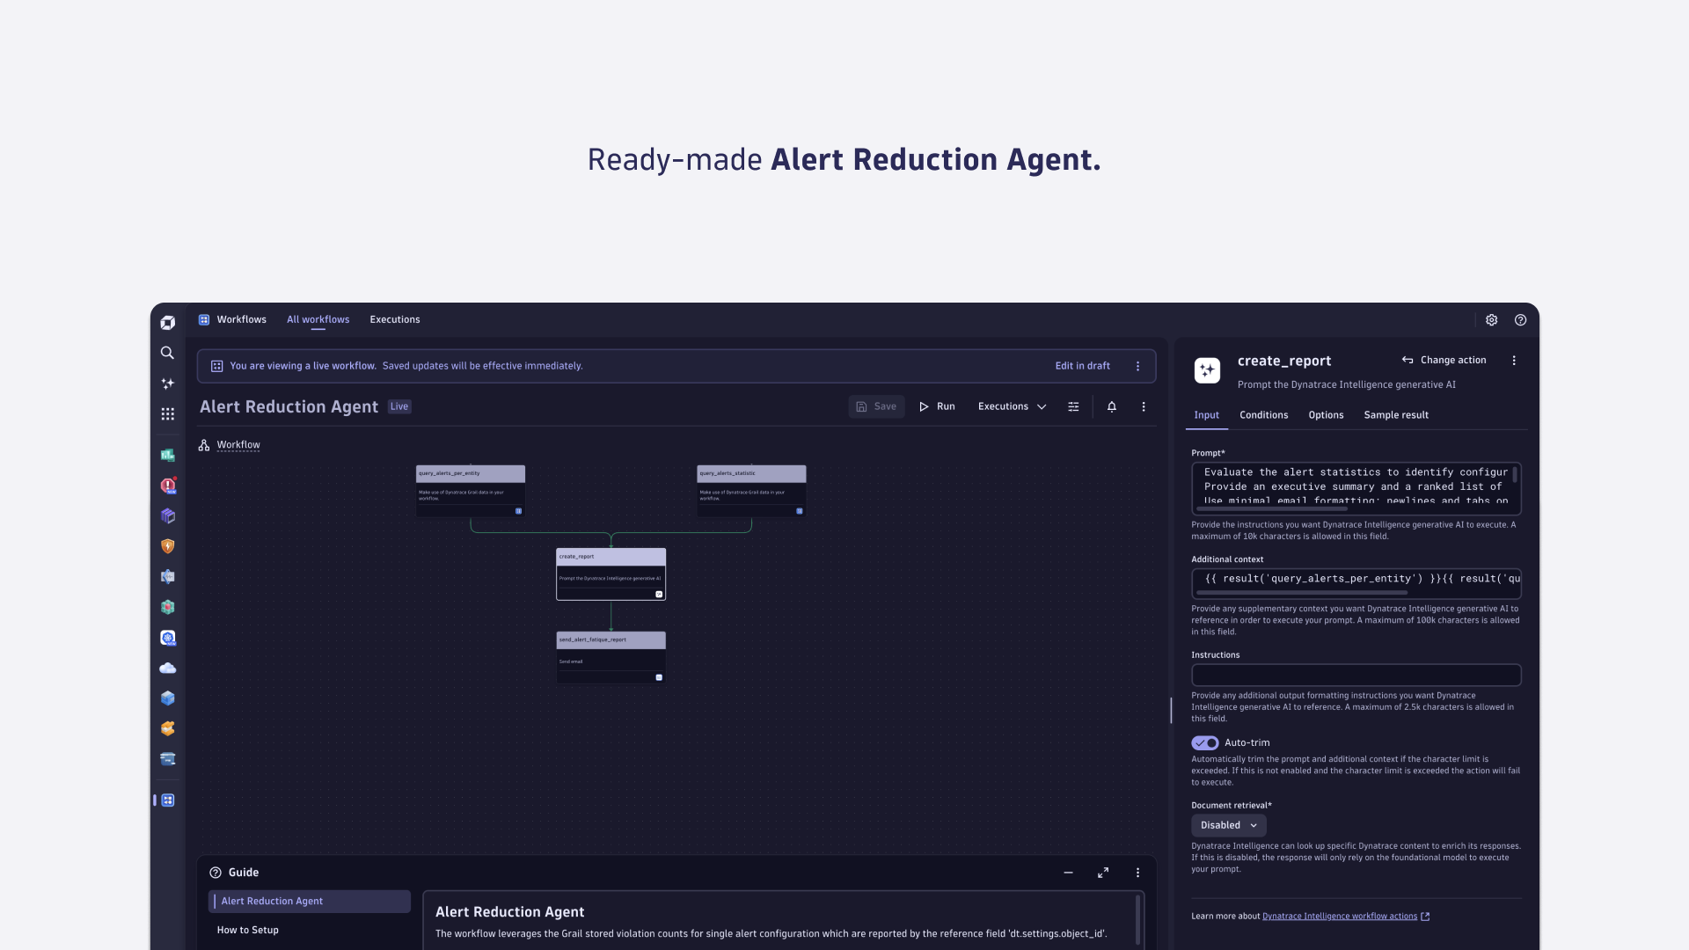This screenshot has width=1689, height=950.
Task: Open the settings gear in top right
Action: 1491,320
